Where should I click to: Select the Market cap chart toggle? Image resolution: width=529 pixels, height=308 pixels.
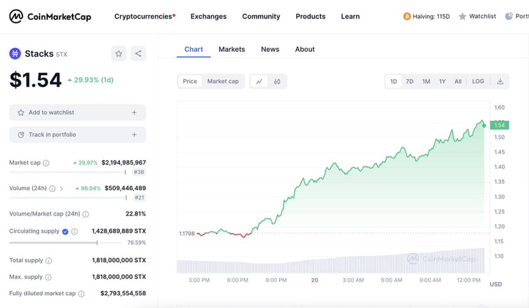[x=223, y=82]
